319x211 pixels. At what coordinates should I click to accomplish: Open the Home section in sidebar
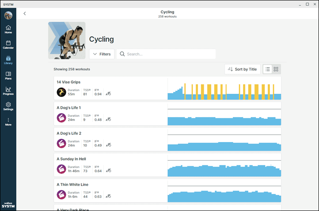[8, 29]
